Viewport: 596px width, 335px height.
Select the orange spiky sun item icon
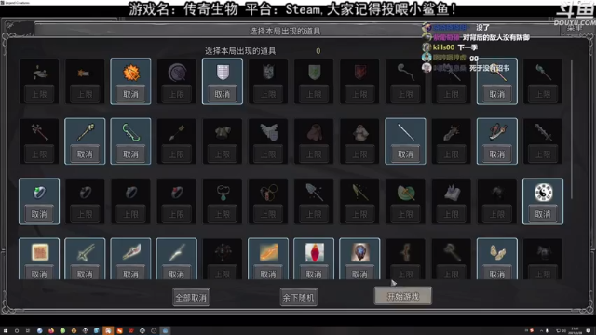pyautogui.click(x=130, y=73)
